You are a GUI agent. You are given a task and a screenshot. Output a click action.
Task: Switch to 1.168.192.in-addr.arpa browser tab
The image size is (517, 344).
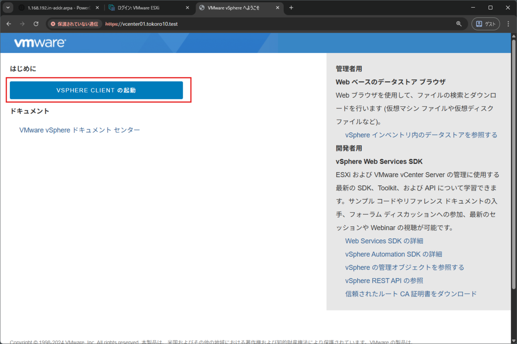pyautogui.click(x=59, y=8)
